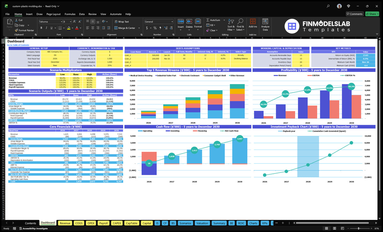The image size is (383, 232).
Task: Open the File menu
Action: pyautogui.click(x=7, y=14)
